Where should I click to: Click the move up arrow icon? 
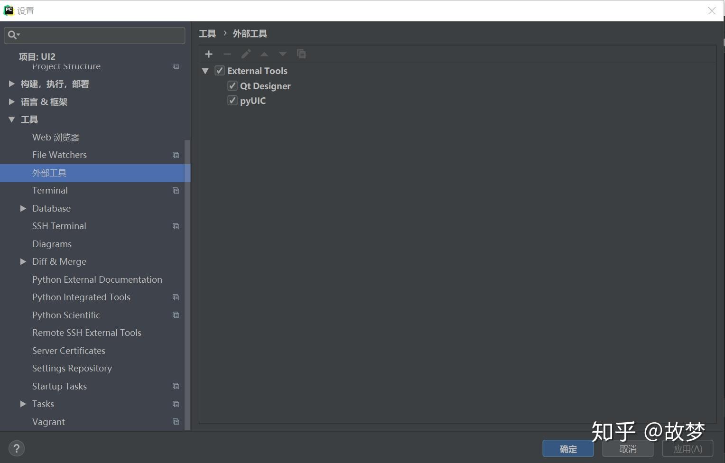264,54
